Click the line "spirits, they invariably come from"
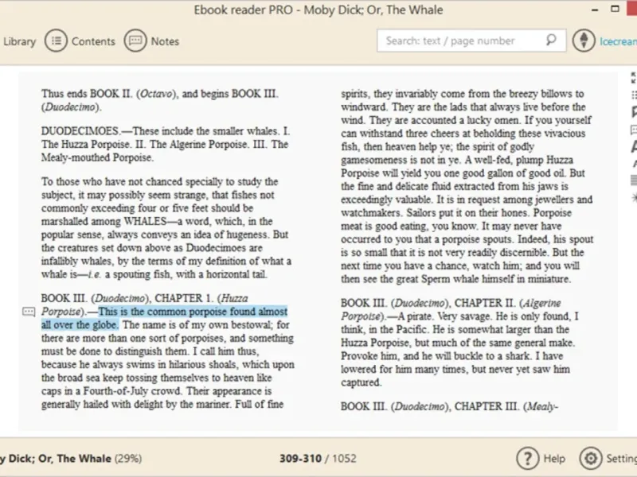The image size is (637, 477). coord(463,94)
